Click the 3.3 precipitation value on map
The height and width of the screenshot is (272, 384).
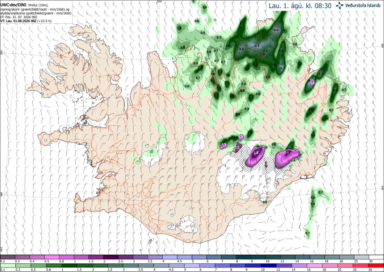click(241, 49)
